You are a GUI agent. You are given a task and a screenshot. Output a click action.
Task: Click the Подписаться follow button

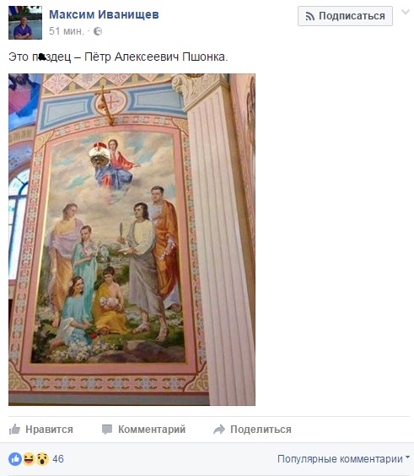[x=345, y=16]
